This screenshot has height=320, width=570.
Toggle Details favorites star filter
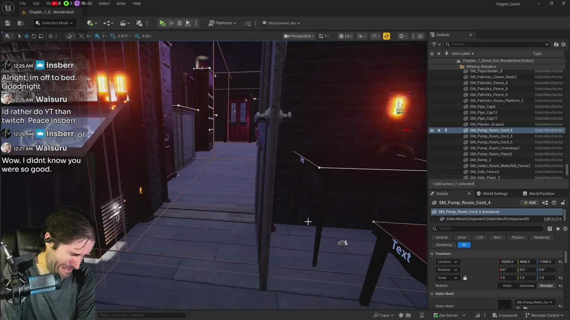point(558,229)
